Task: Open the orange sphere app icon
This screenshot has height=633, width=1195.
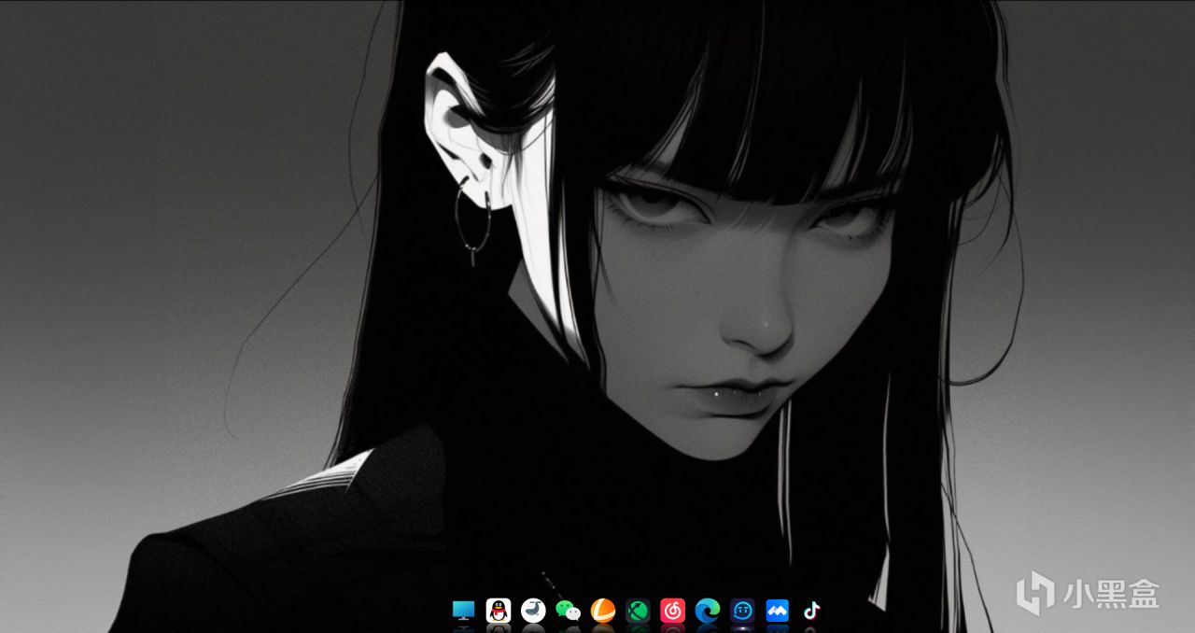Action: tap(603, 611)
